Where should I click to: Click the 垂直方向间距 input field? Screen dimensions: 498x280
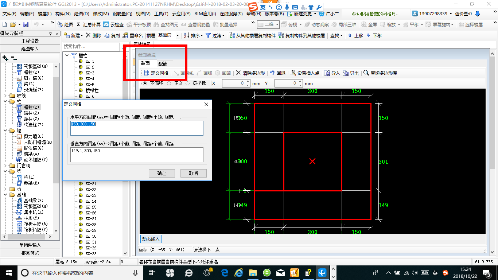pos(137,155)
